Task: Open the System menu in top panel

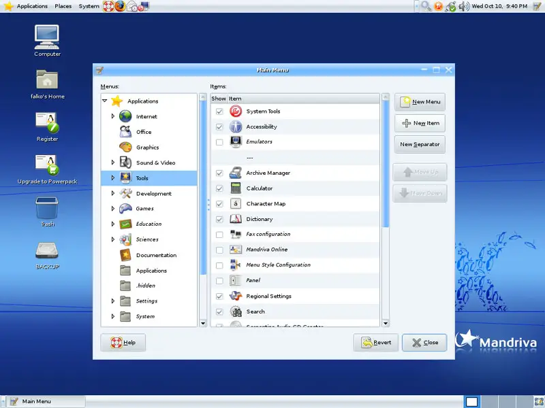Action: coord(89,6)
